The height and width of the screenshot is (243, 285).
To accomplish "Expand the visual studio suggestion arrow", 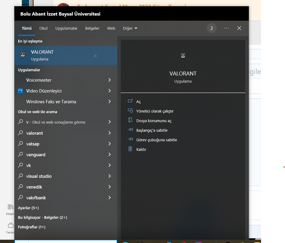I will coord(109,176).
